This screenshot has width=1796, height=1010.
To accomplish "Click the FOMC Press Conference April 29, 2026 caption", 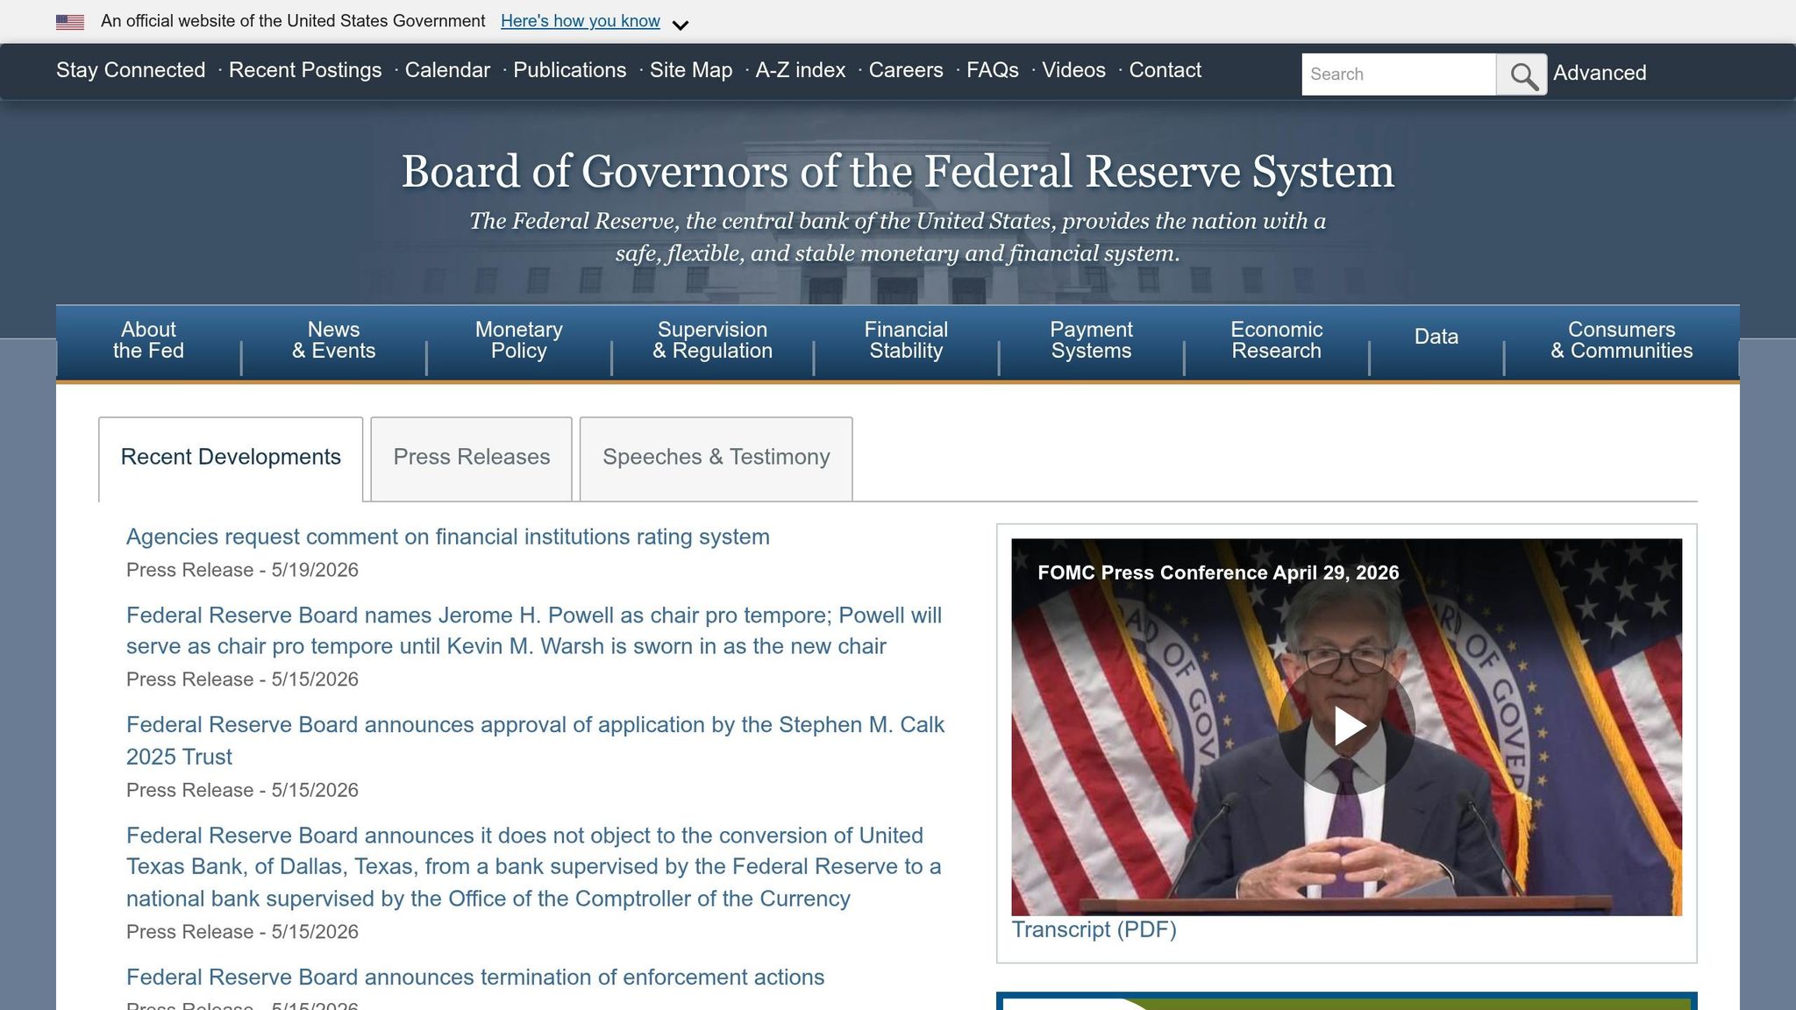I will click(1218, 573).
